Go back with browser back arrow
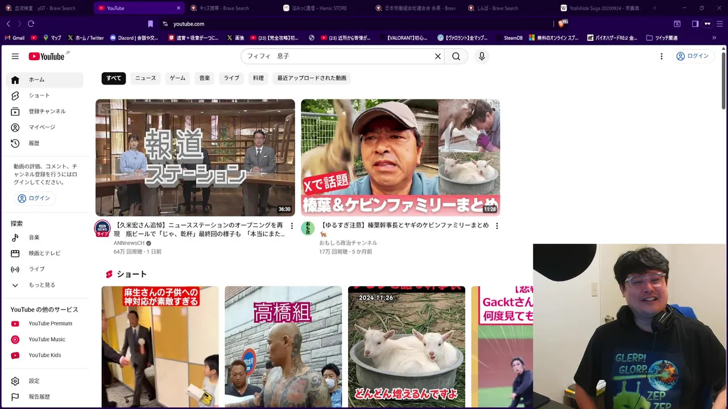Screen dimensions: 728x409 coord(8,24)
